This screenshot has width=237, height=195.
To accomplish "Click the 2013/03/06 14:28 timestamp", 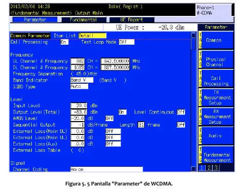I will 30,7.
